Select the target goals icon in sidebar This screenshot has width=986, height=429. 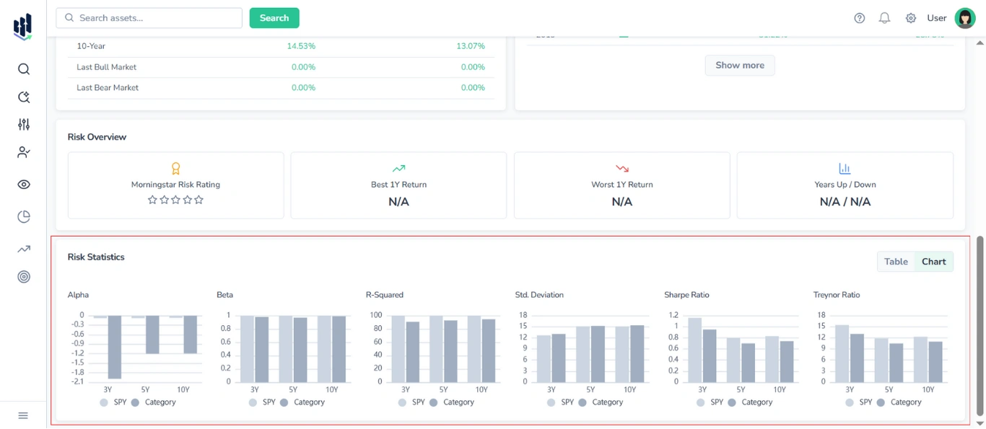pyautogui.click(x=23, y=276)
